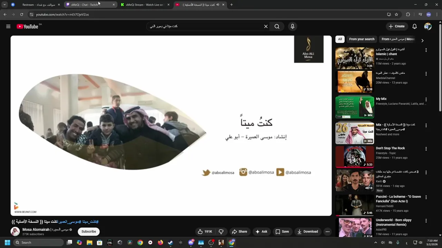Open the Puccini La boheme video title
This screenshot has height=248, width=442.
tap(398, 199)
